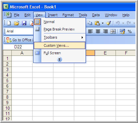Image resolution: width=138 pixels, height=123 pixels.
Task: Expand the View menu with double chevron
Action: (x=60, y=59)
